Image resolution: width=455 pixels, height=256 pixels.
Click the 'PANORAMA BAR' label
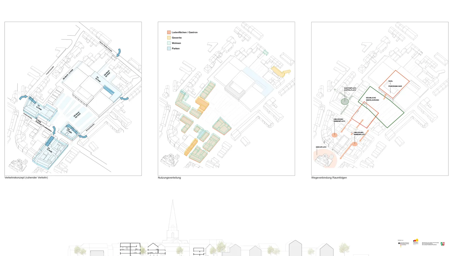pos(395,86)
